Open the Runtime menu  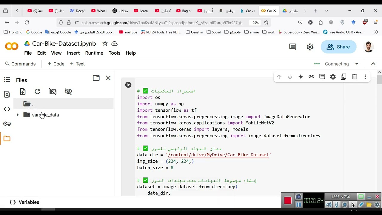pos(94,53)
